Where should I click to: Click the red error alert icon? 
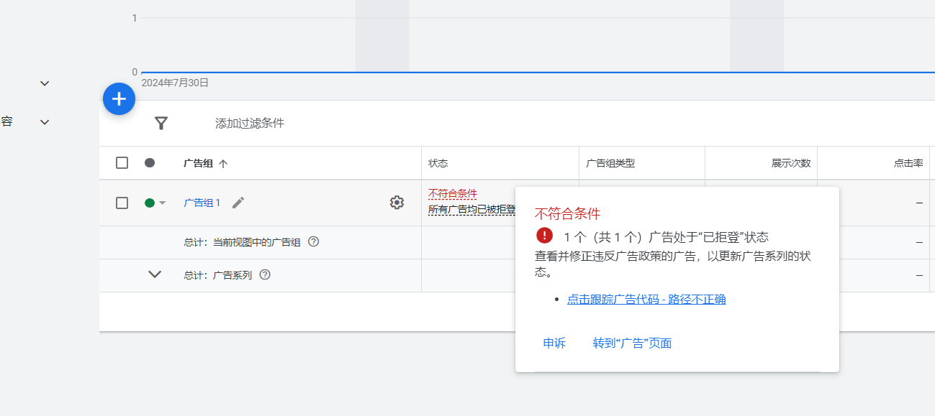[x=545, y=236]
